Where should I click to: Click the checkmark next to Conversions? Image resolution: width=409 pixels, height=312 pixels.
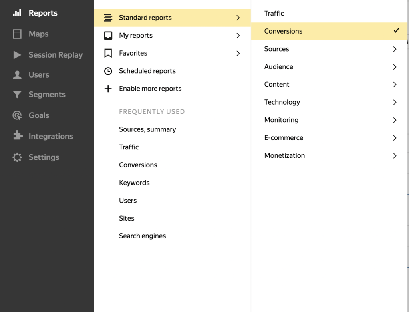coord(396,30)
